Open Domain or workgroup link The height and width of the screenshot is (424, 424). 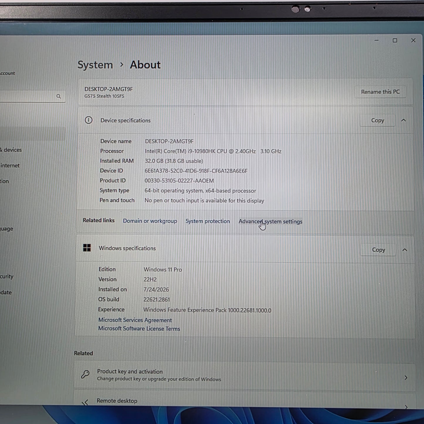(x=150, y=221)
